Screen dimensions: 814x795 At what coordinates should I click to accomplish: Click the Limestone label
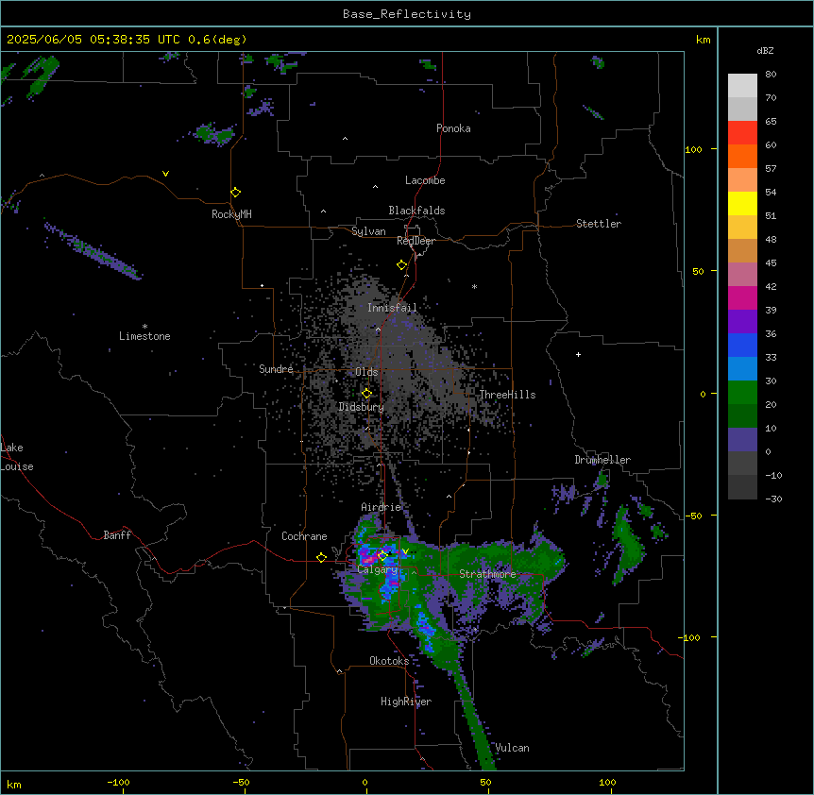144,336
